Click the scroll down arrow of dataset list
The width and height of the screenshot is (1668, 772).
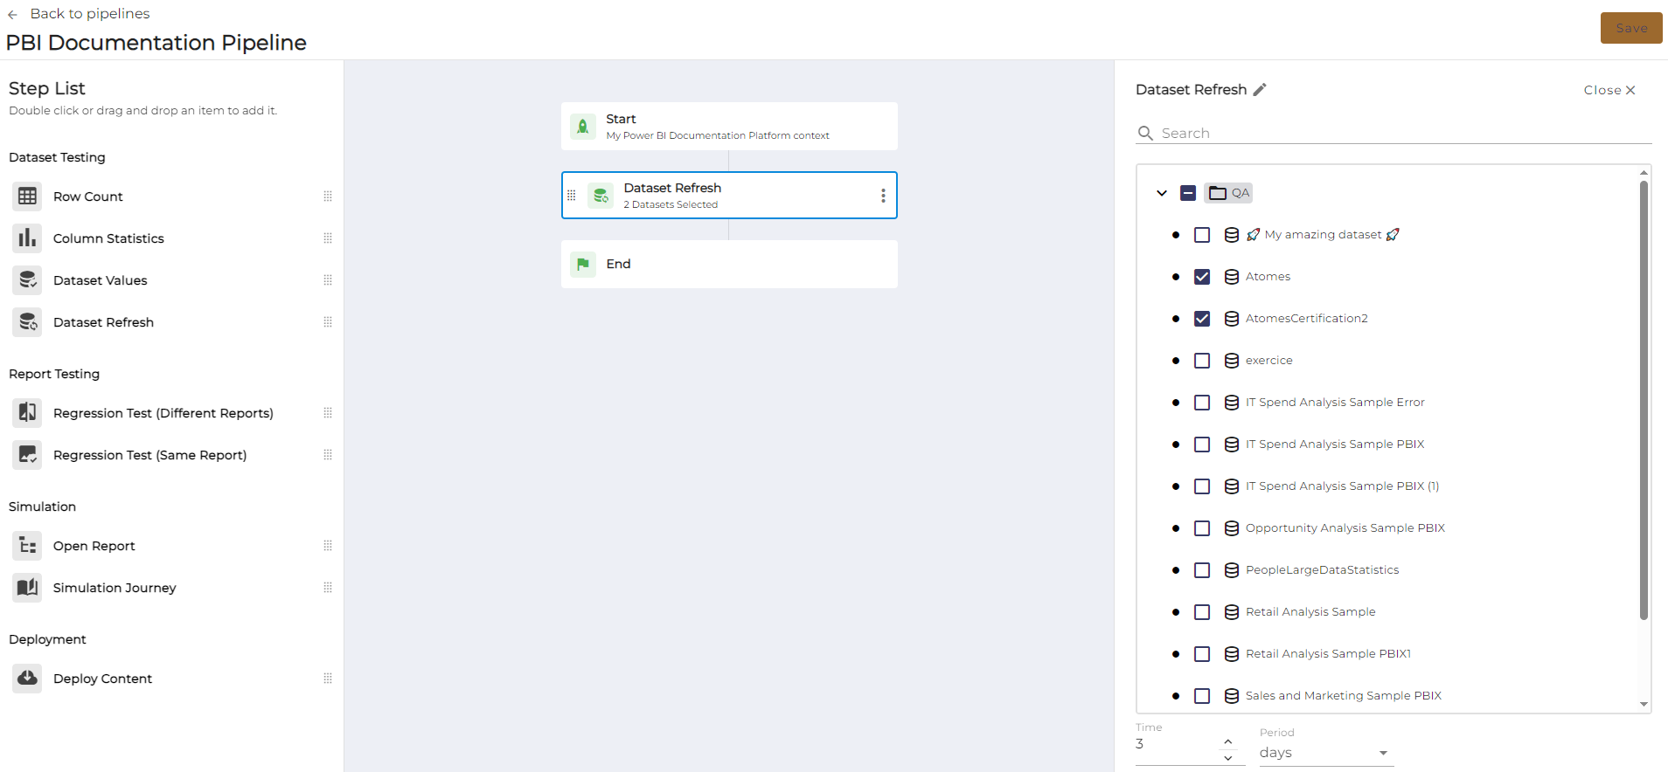tap(1644, 704)
